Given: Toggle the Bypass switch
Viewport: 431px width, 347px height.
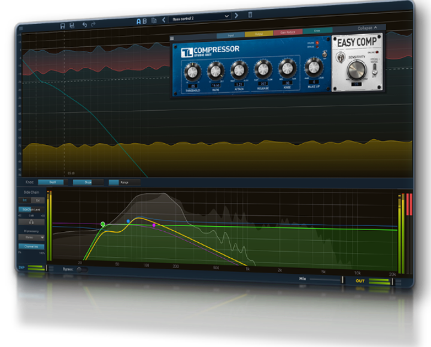Looking at the screenshot, I should [x=82, y=270].
